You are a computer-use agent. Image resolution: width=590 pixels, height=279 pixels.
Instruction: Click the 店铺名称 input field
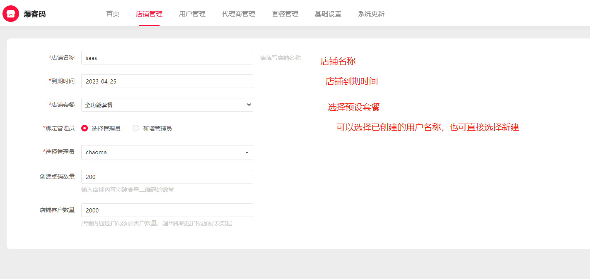167,58
